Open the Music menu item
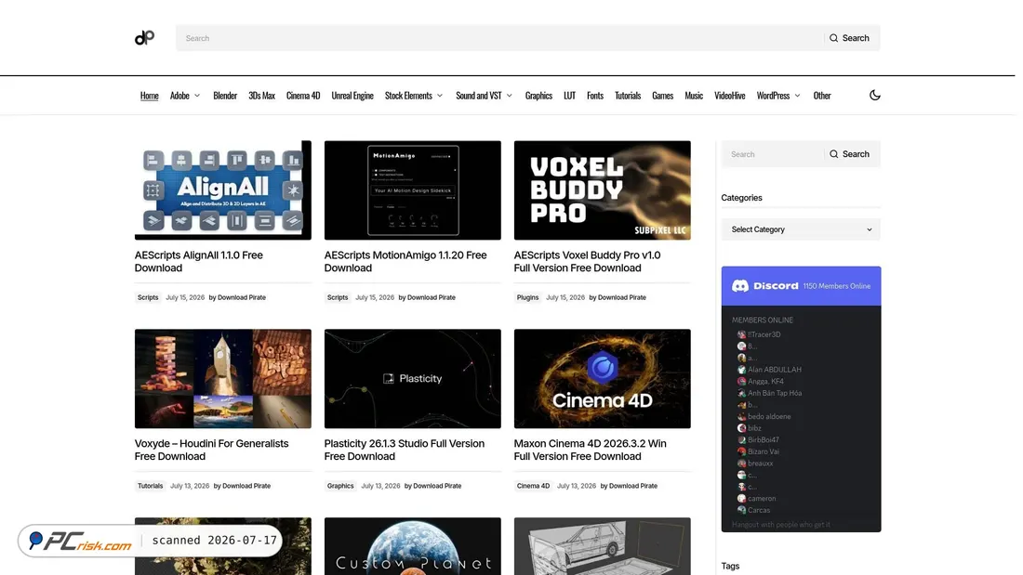The height and width of the screenshot is (575, 1023). [694, 96]
